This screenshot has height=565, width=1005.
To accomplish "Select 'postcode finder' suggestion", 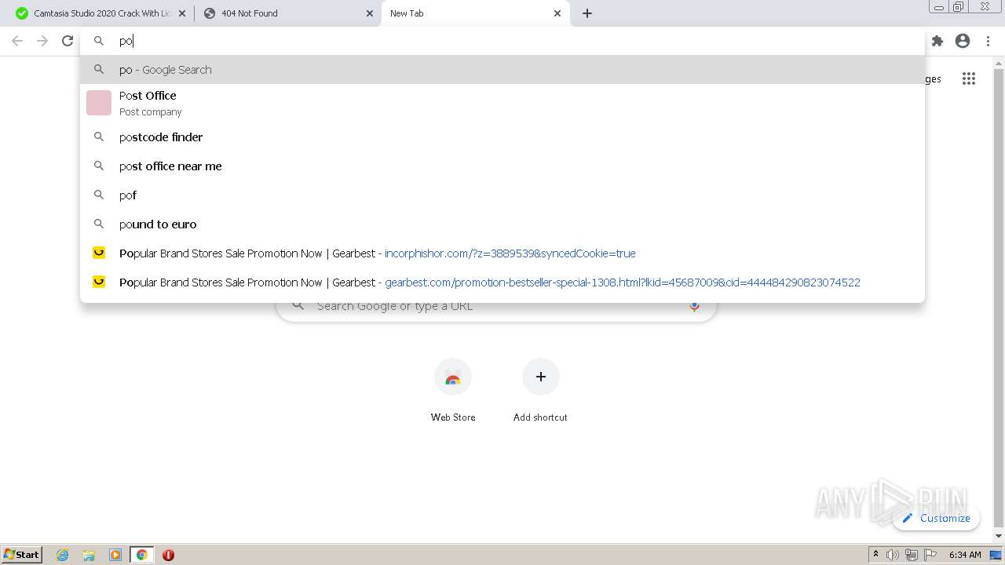I will [502, 137].
